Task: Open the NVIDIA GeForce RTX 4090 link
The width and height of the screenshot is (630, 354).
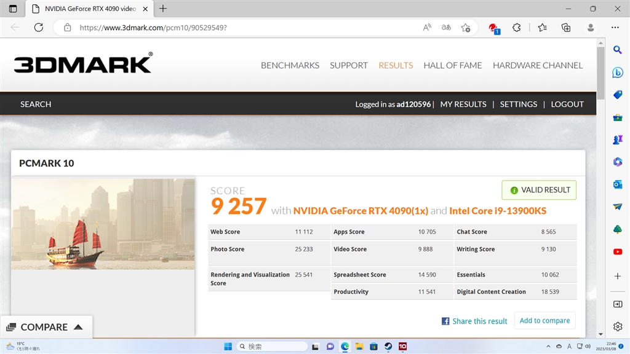Action: pos(361,211)
